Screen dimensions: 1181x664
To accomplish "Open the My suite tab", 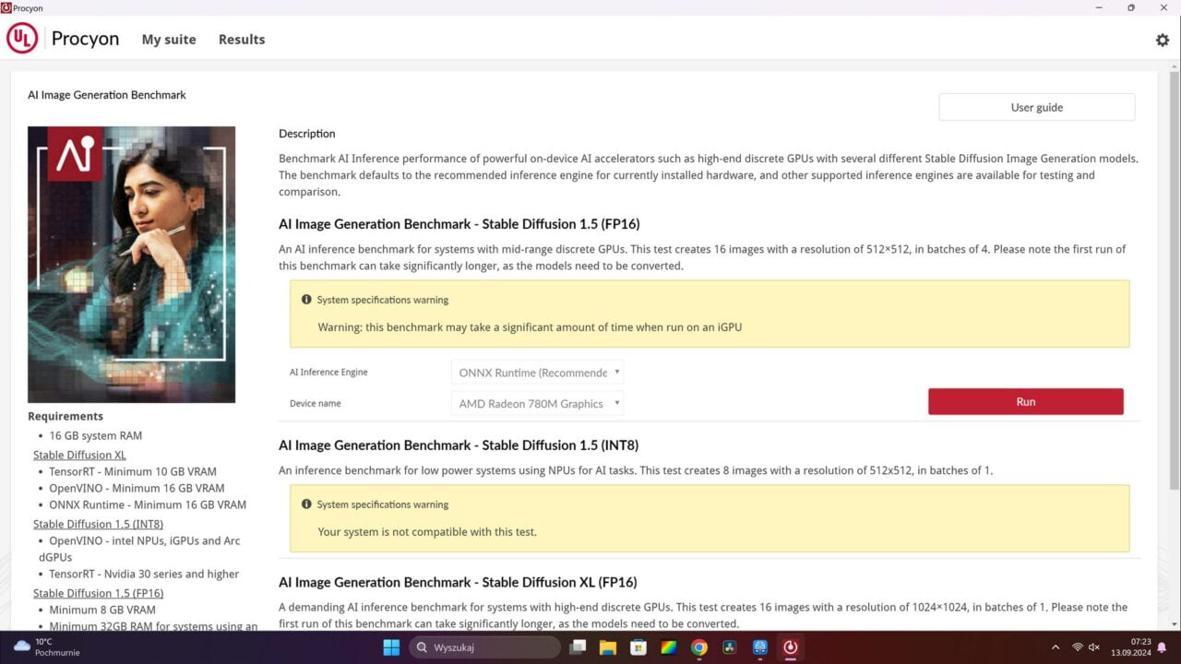I will (169, 40).
